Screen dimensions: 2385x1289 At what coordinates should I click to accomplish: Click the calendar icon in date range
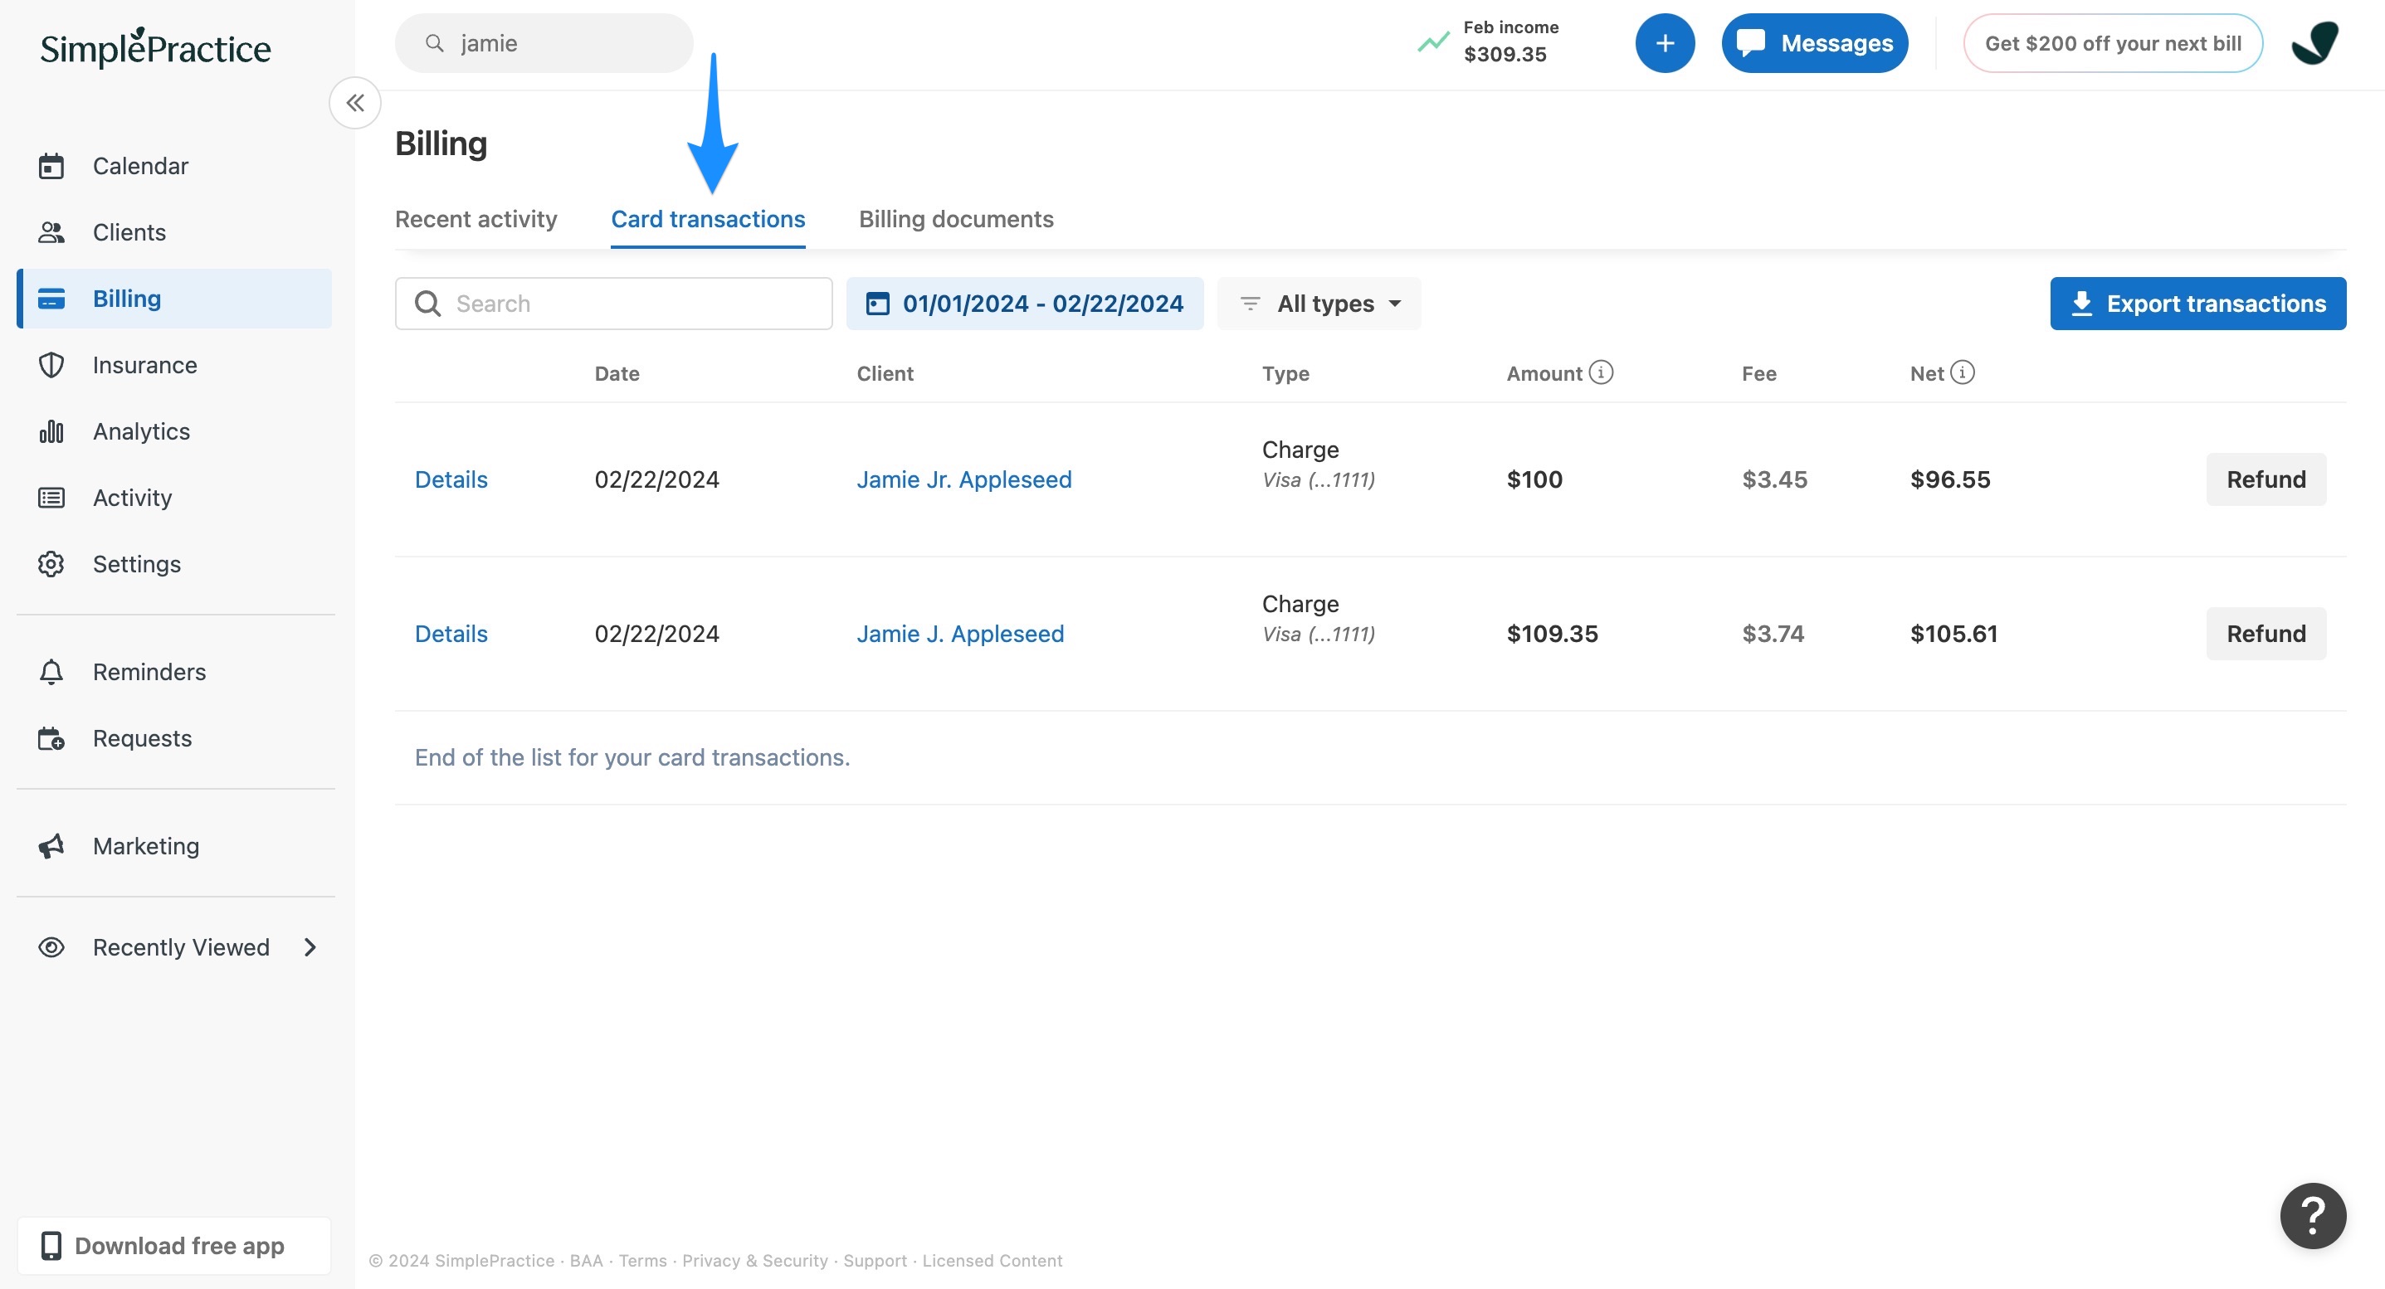pos(877,304)
